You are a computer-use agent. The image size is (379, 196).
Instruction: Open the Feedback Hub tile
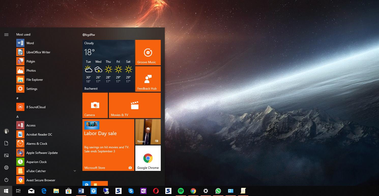click(148, 79)
